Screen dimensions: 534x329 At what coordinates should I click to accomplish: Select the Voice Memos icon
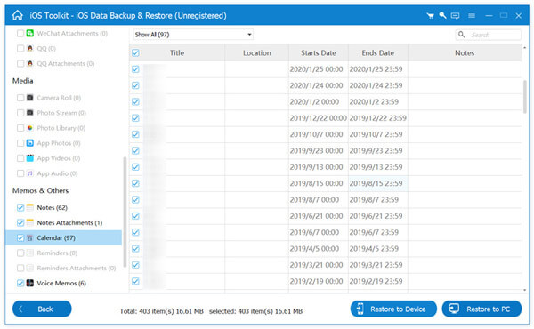click(30, 283)
